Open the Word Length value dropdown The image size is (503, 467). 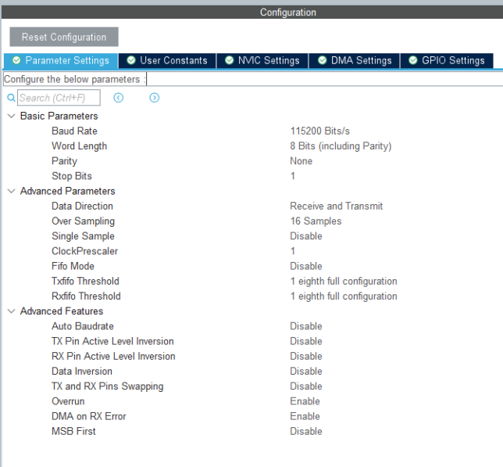(341, 146)
